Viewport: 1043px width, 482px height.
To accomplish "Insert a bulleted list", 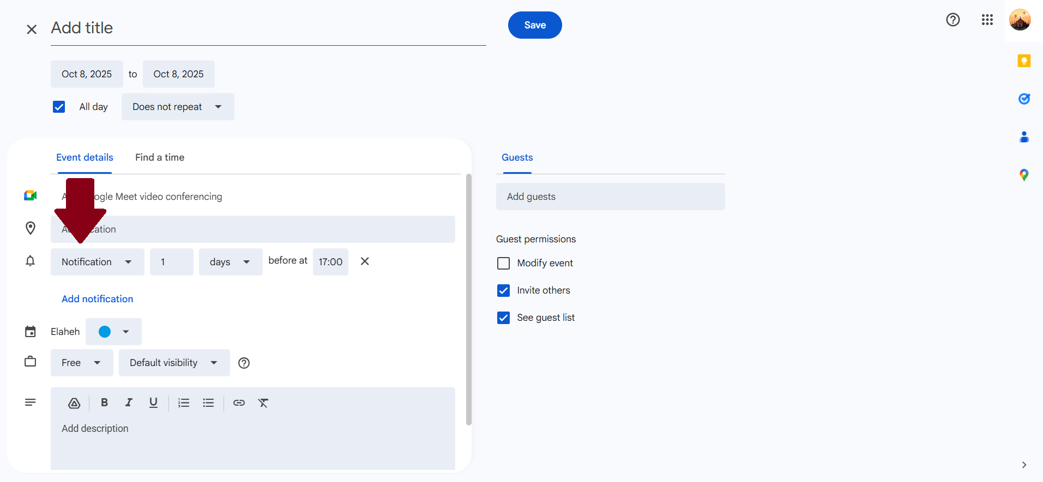I will 208,402.
